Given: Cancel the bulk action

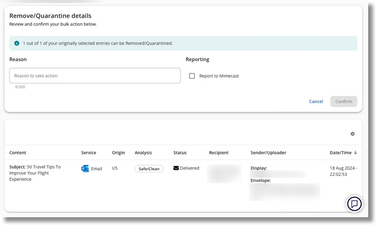Looking at the screenshot, I should pyautogui.click(x=316, y=101).
